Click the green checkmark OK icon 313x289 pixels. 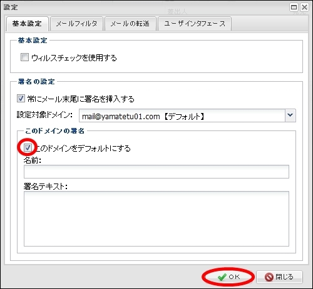pos(222,277)
